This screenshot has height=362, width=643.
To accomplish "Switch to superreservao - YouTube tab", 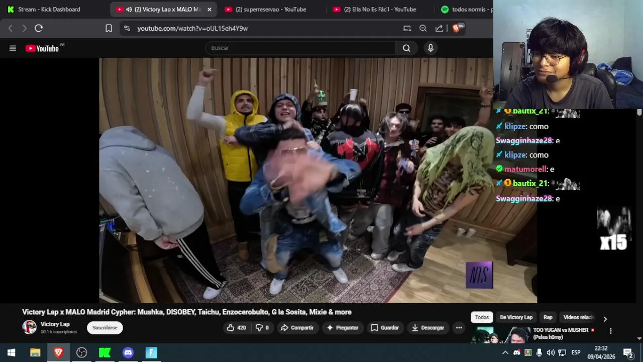I will 270,10.
